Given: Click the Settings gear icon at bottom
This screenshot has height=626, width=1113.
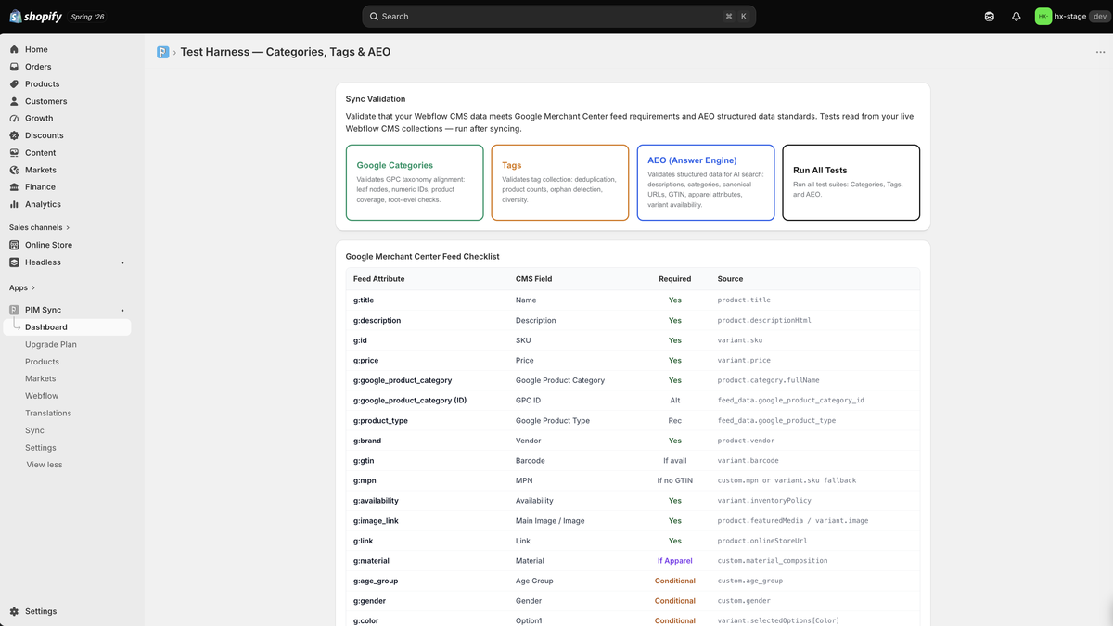Looking at the screenshot, I should 14,611.
